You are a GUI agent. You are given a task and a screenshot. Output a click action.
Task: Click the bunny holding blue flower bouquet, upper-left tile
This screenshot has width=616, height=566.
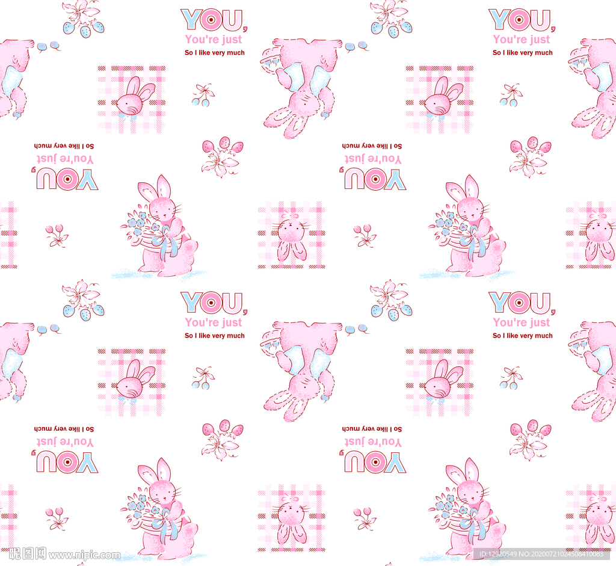point(161,229)
